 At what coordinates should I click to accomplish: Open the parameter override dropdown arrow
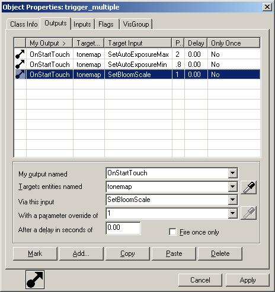click(x=233, y=213)
